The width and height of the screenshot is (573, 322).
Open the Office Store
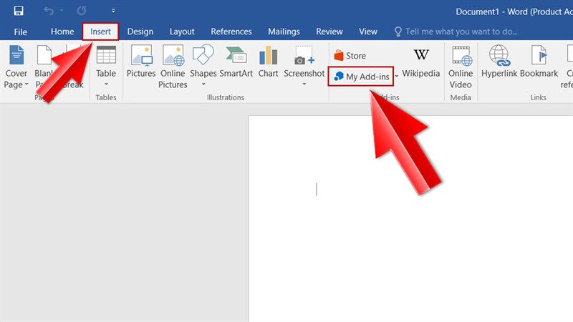pyautogui.click(x=350, y=56)
